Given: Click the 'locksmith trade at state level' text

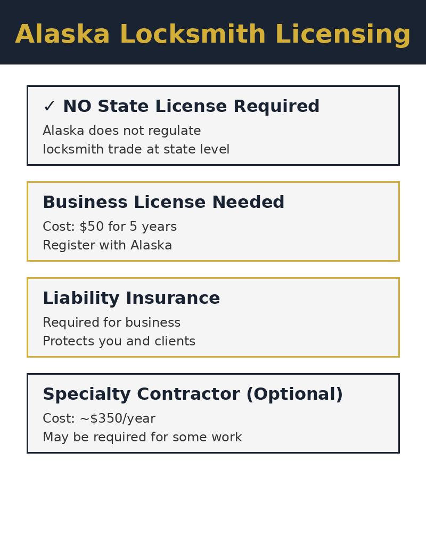Looking at the screenshot, I should (136, 150).
